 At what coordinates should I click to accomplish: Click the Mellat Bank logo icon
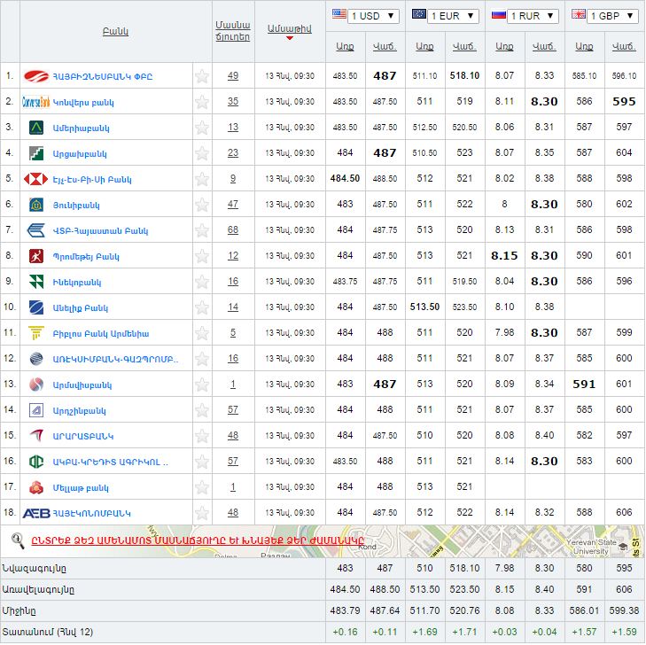point(36,486)
